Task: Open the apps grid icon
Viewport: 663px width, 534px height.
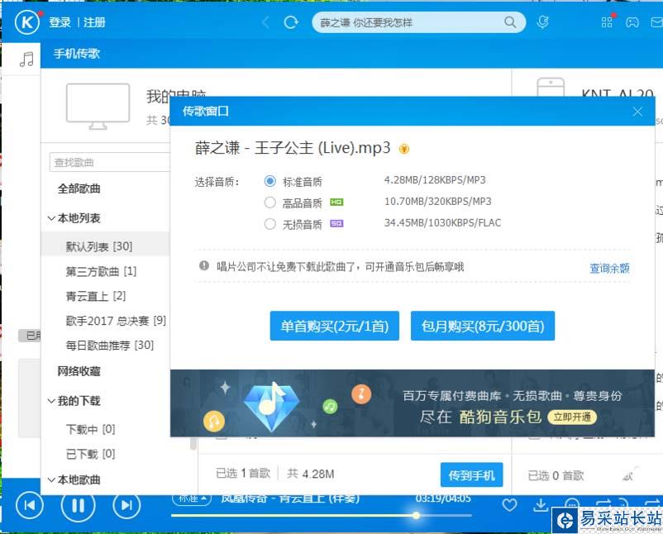Action: 607,22
